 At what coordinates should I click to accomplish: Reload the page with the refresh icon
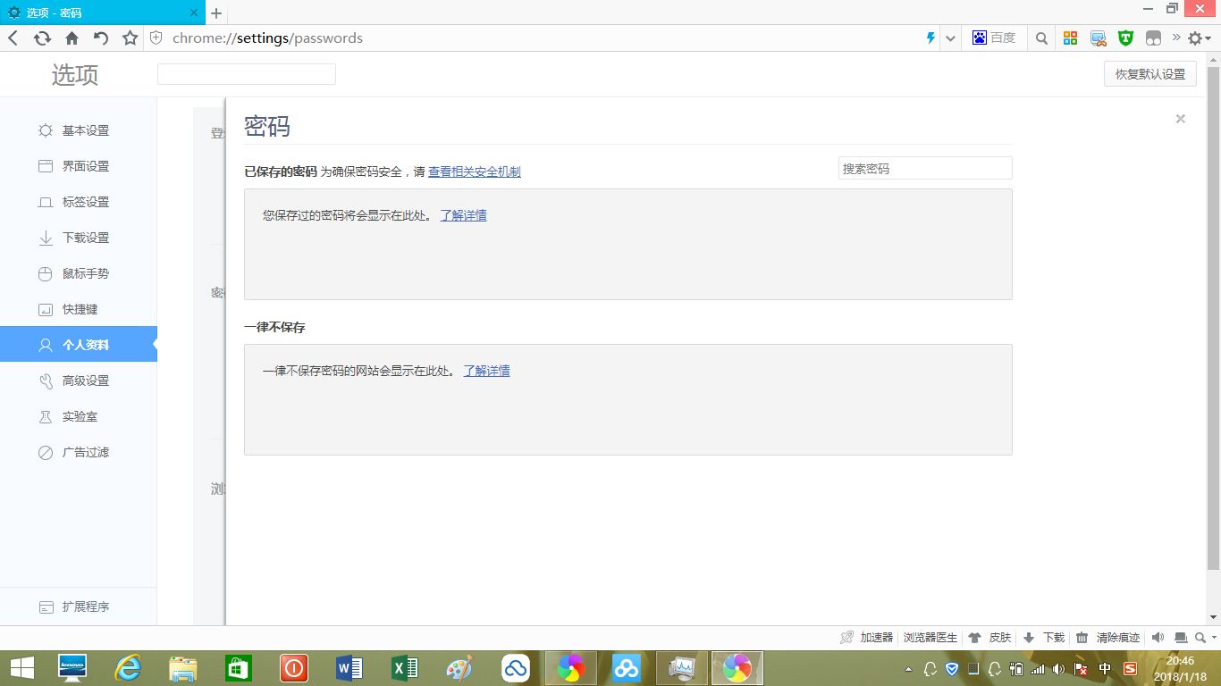click(42, 38)
